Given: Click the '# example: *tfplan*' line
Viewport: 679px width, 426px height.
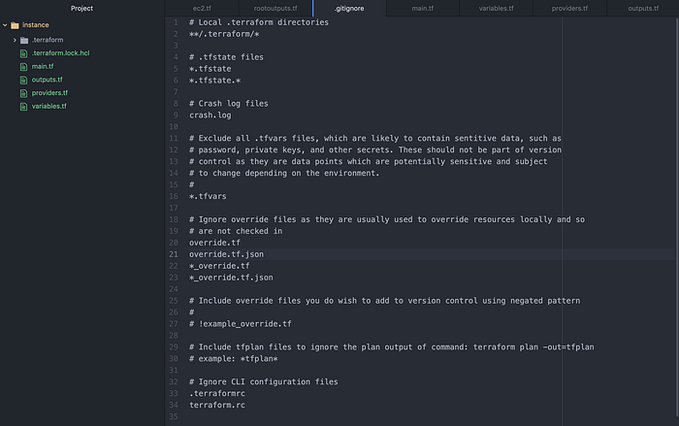Looking at the screenshot, I should coord(234,359).
